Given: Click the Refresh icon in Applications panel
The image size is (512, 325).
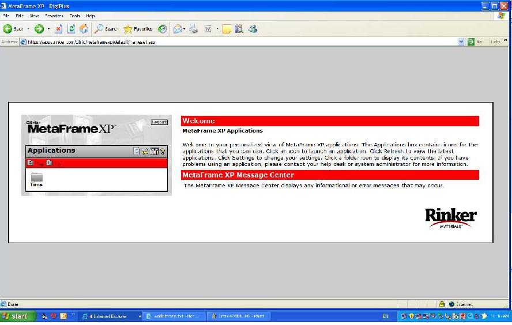Looking at the screenshot, I should click(x=145, y=151).
